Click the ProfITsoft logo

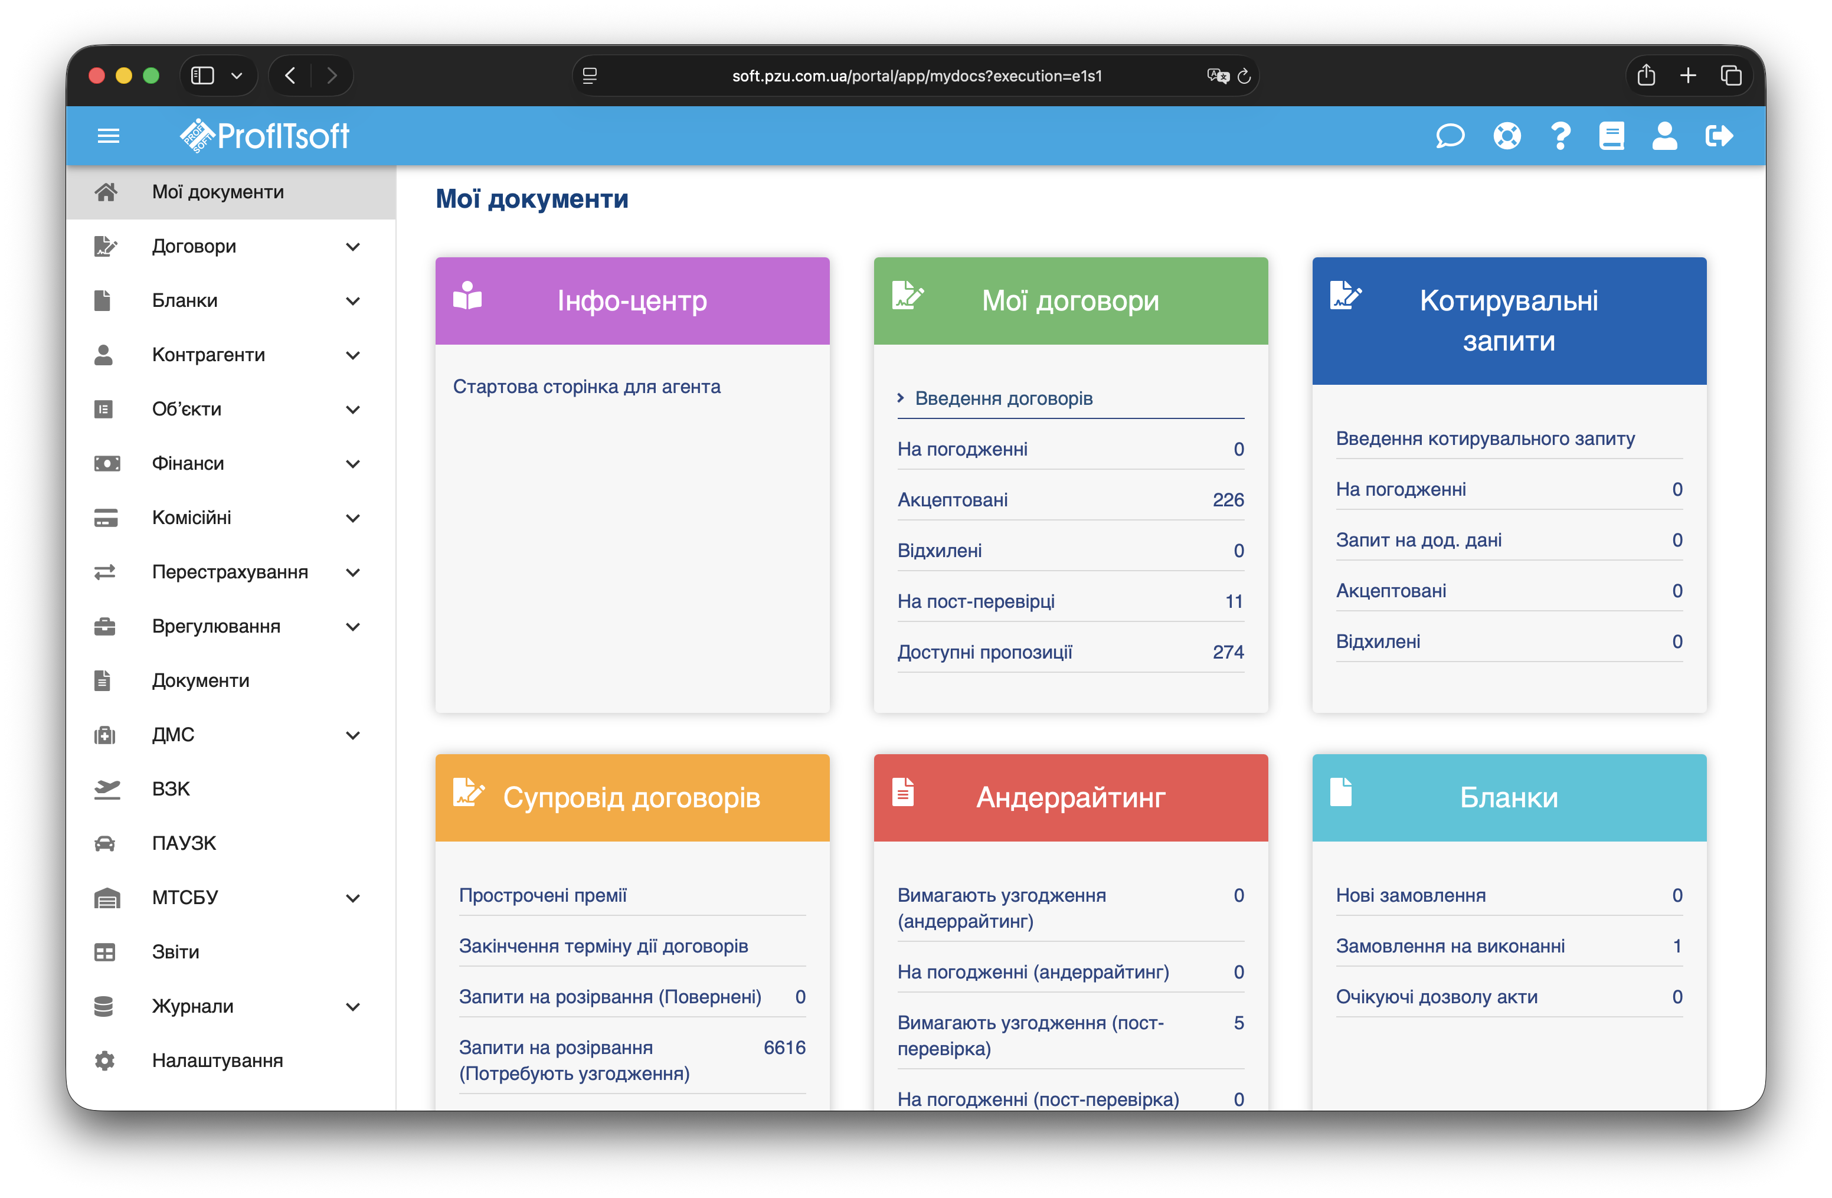coord(265,136)
